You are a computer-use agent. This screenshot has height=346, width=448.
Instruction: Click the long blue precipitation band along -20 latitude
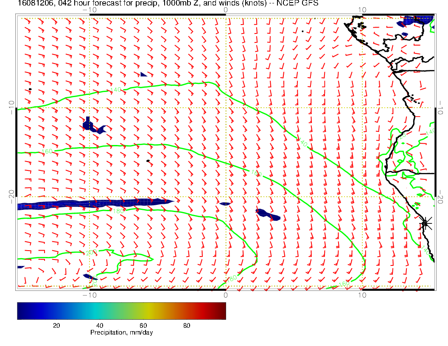[x=93, y=204]
